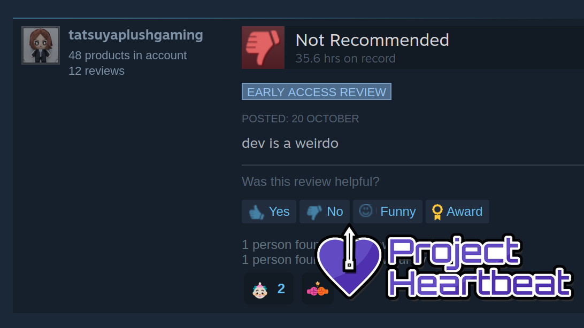The width and height of the screenshot is (584, 328).
Task: Click the Early Access Review badge
Action: (317, 91)
